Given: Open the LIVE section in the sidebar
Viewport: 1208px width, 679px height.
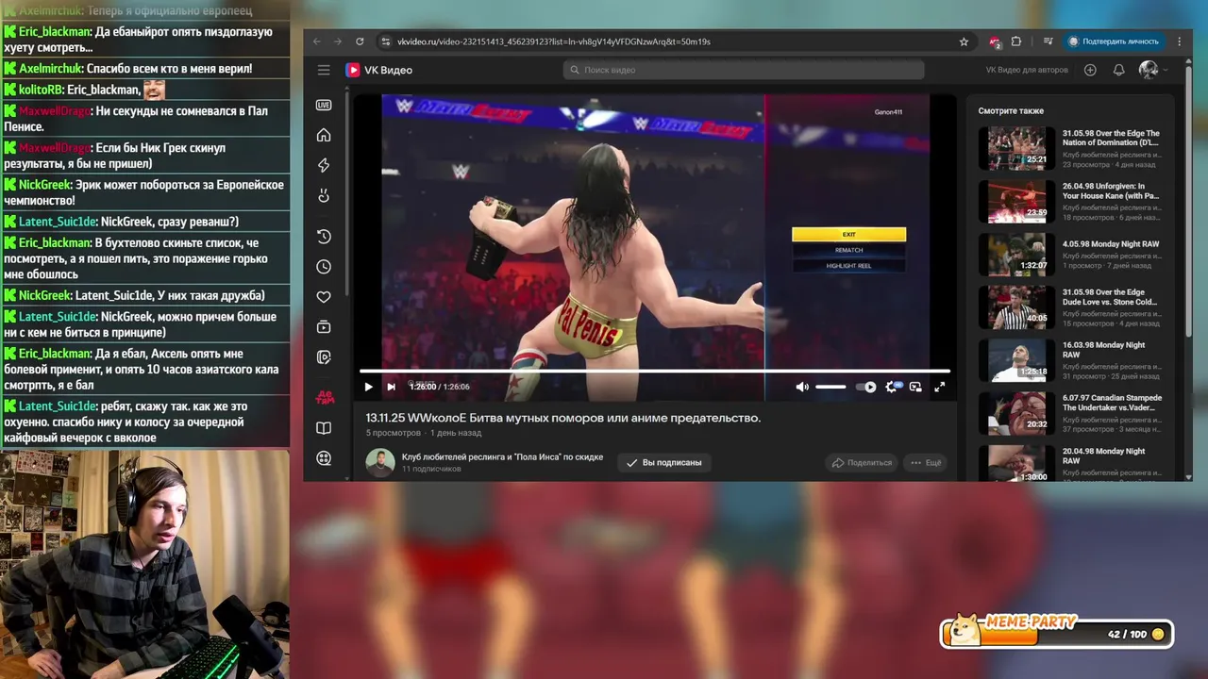Looking at the screenshot, I should (324, 105).
